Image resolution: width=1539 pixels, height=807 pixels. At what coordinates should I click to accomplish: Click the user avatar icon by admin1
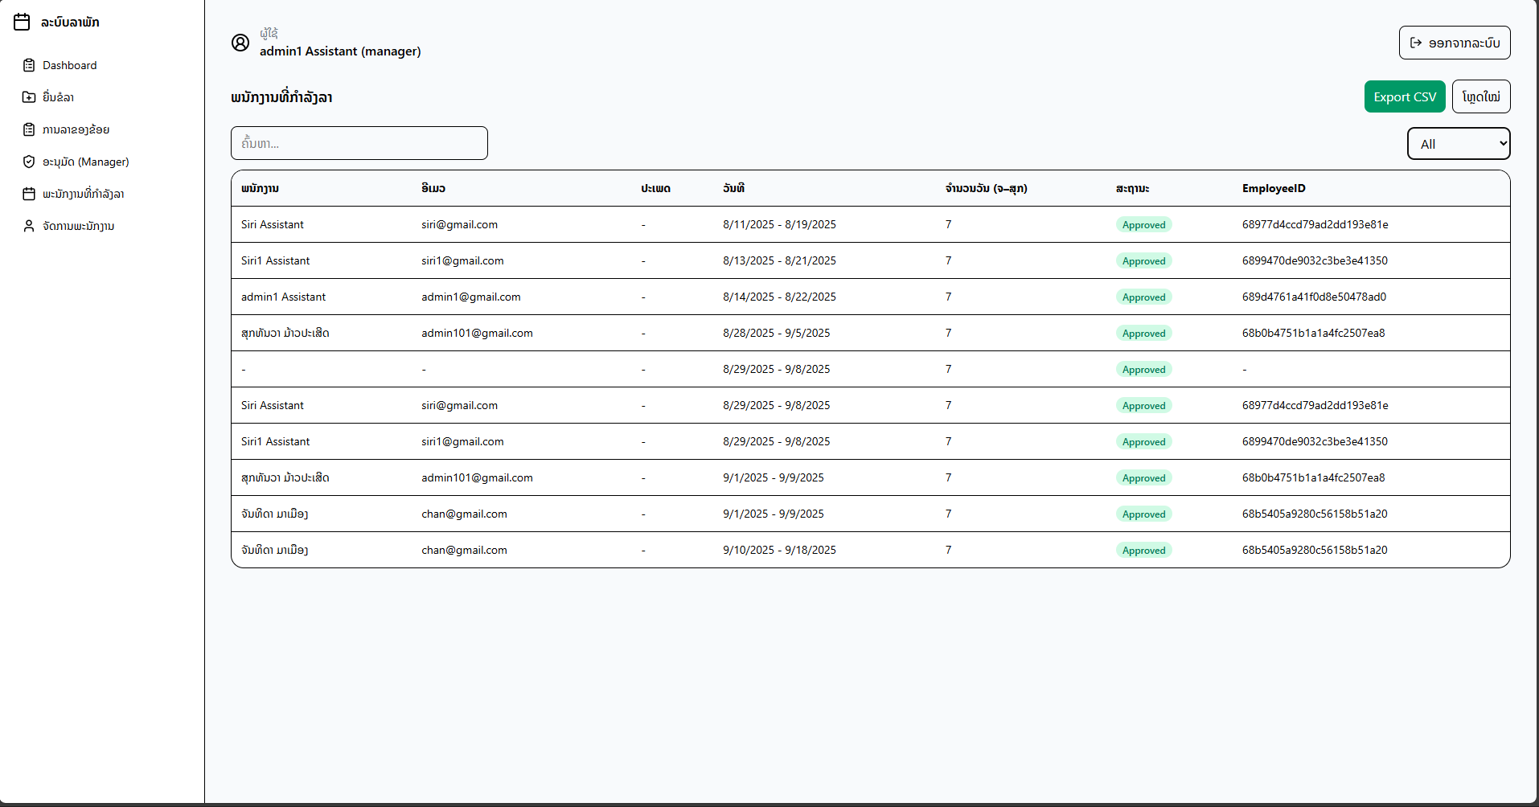[240, 43]
